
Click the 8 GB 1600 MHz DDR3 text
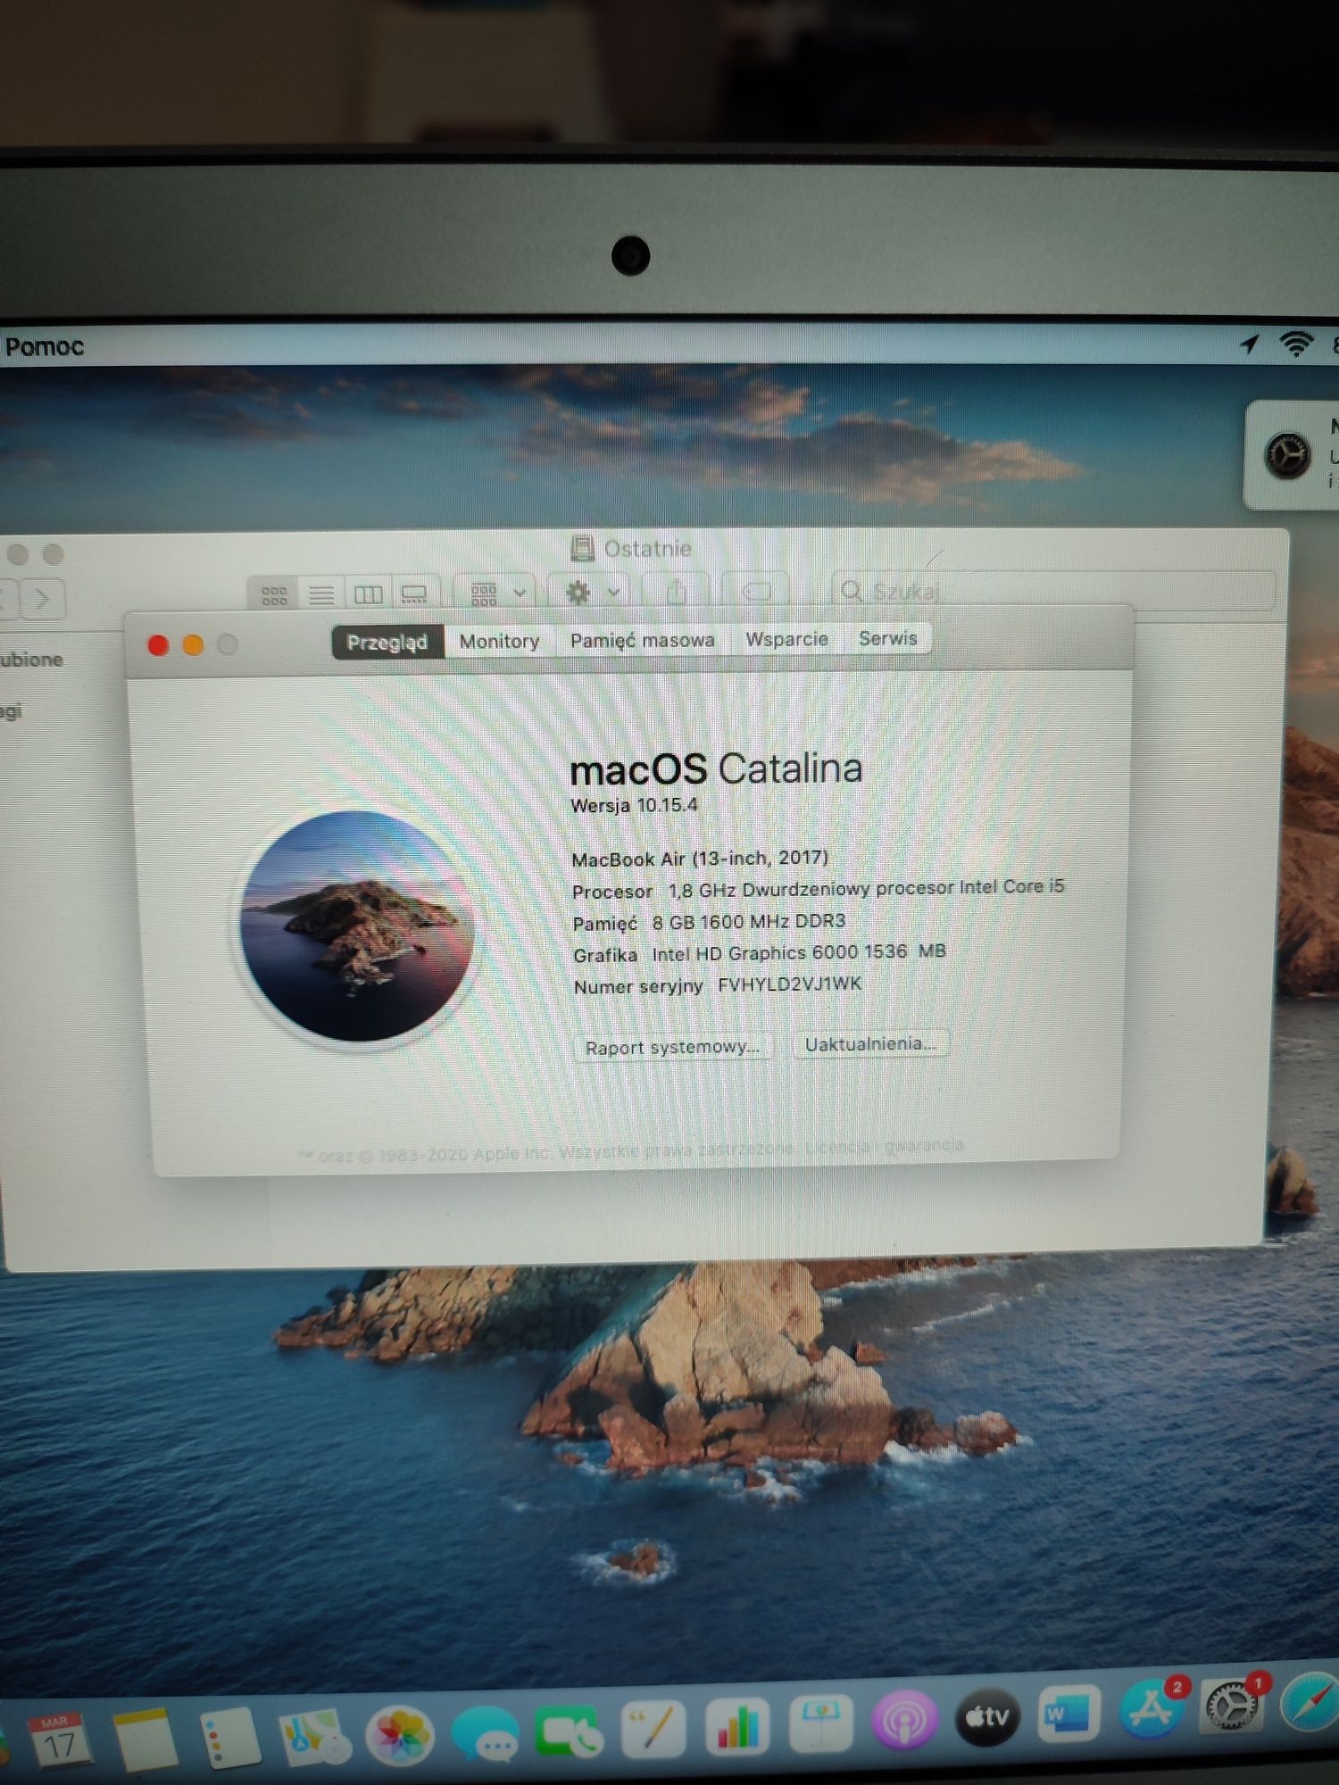[x=748, y=921]
